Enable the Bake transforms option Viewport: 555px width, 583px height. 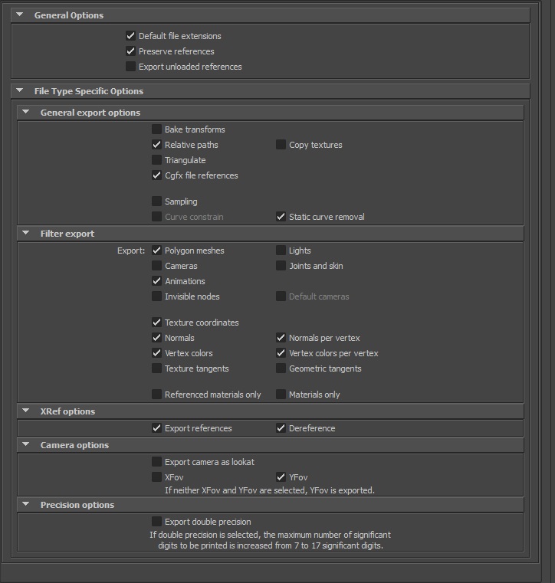tap(157, 129)
